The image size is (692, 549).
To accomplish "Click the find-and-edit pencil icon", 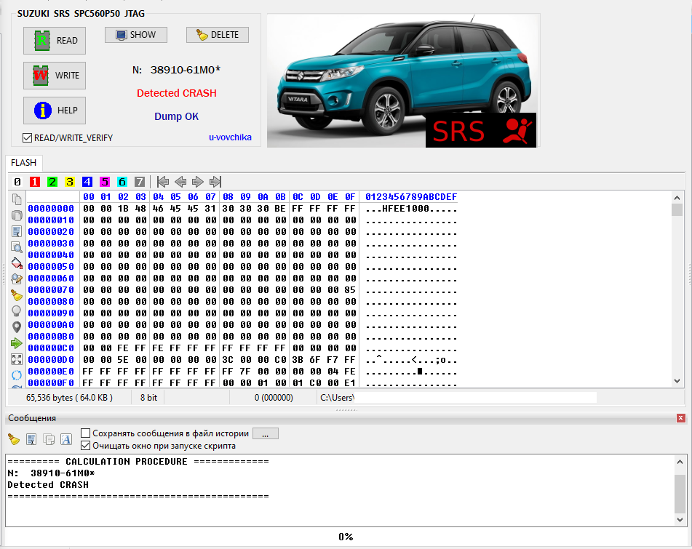I will tap(17, 279).
